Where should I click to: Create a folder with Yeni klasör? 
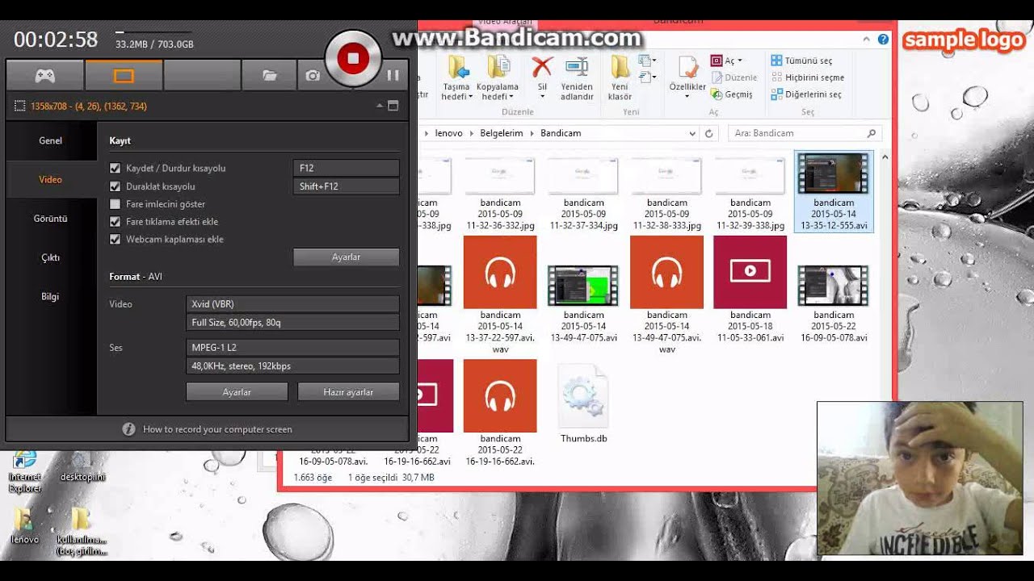click(620, 77)
